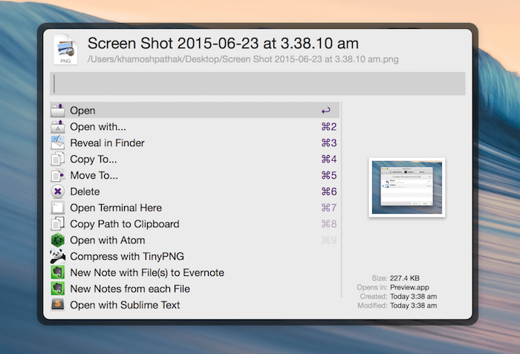The height and width of the screenshot is (354, 520).
Task: Select the Open action
Action: coord(82,111)
